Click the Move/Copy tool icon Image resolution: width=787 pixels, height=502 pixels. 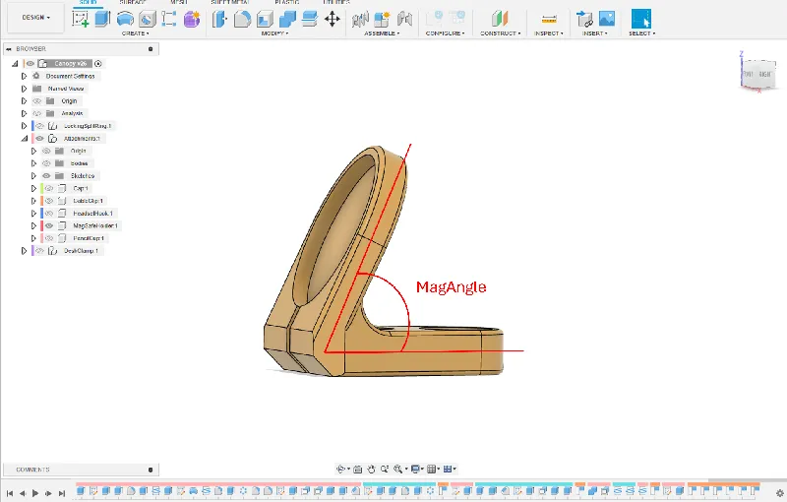(x=332, y=19)
